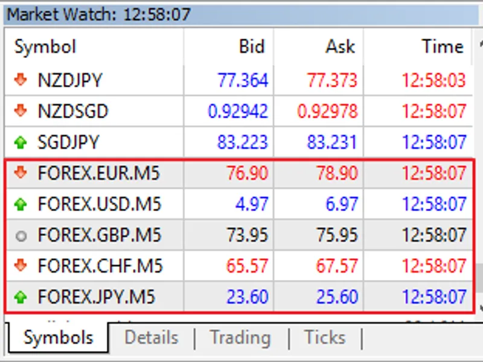
Task: Click the Ask column header
Action: click(x=319, y=46)
